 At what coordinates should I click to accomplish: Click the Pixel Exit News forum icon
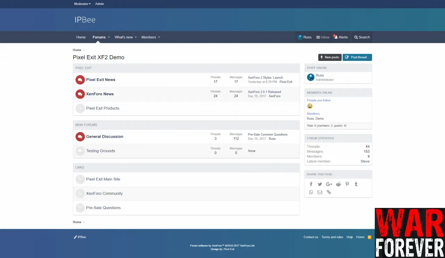pyautogui.click(x=80, y=80)
